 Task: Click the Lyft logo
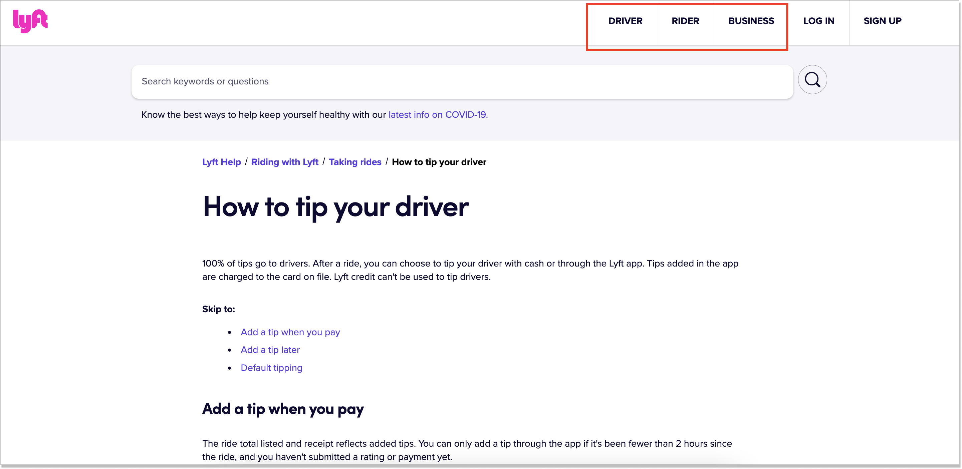pos(30,21)
